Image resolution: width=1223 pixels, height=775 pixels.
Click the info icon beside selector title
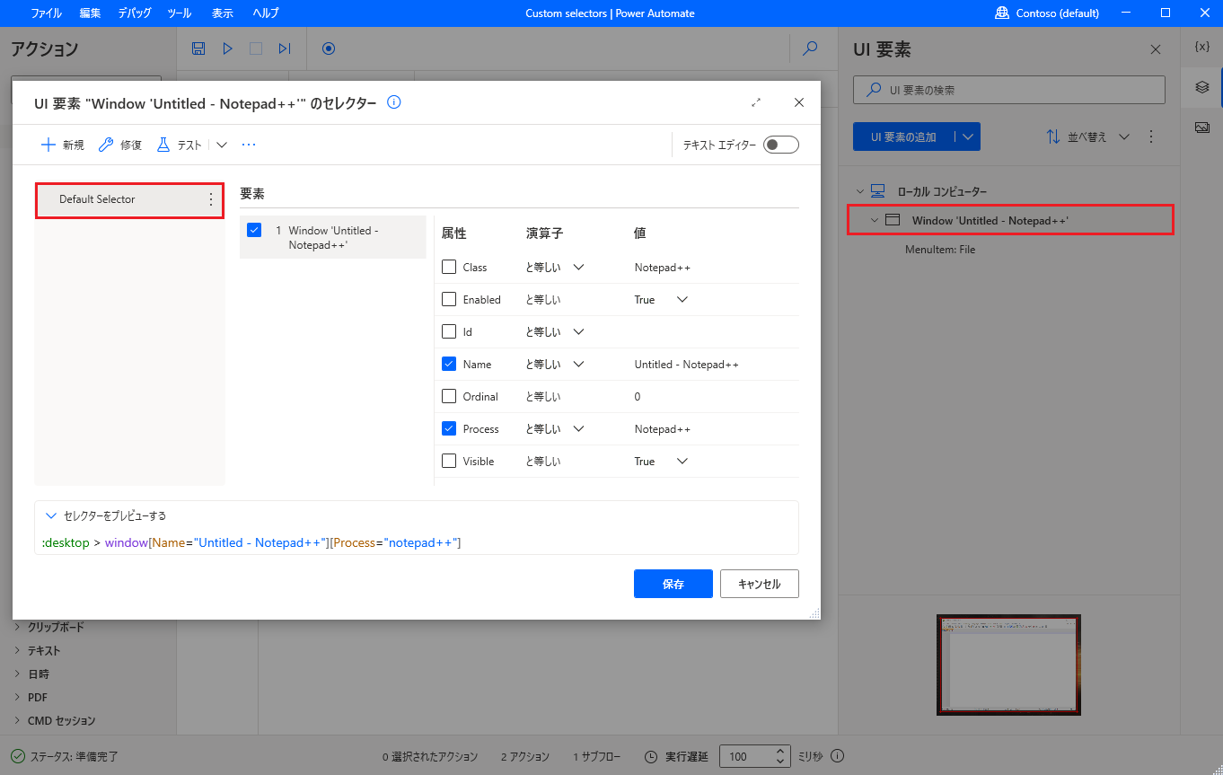click(393, 102)
